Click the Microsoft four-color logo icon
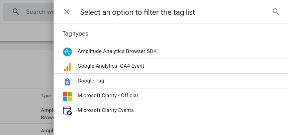The image size is (288, 135). (68, 96)
